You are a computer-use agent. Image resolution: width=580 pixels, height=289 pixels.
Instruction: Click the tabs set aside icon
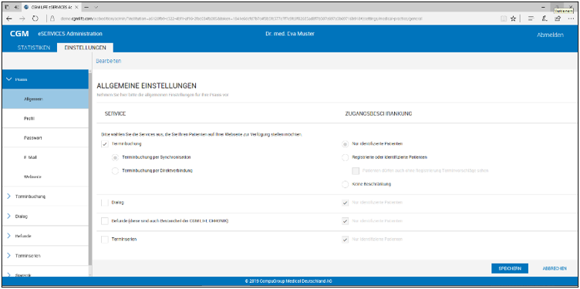(x=8, y=7)
